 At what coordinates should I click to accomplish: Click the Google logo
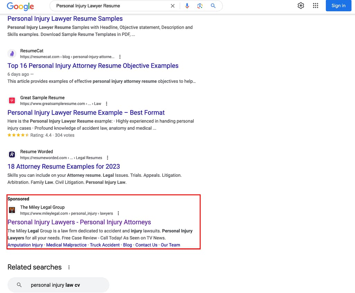tap(20, 6)
